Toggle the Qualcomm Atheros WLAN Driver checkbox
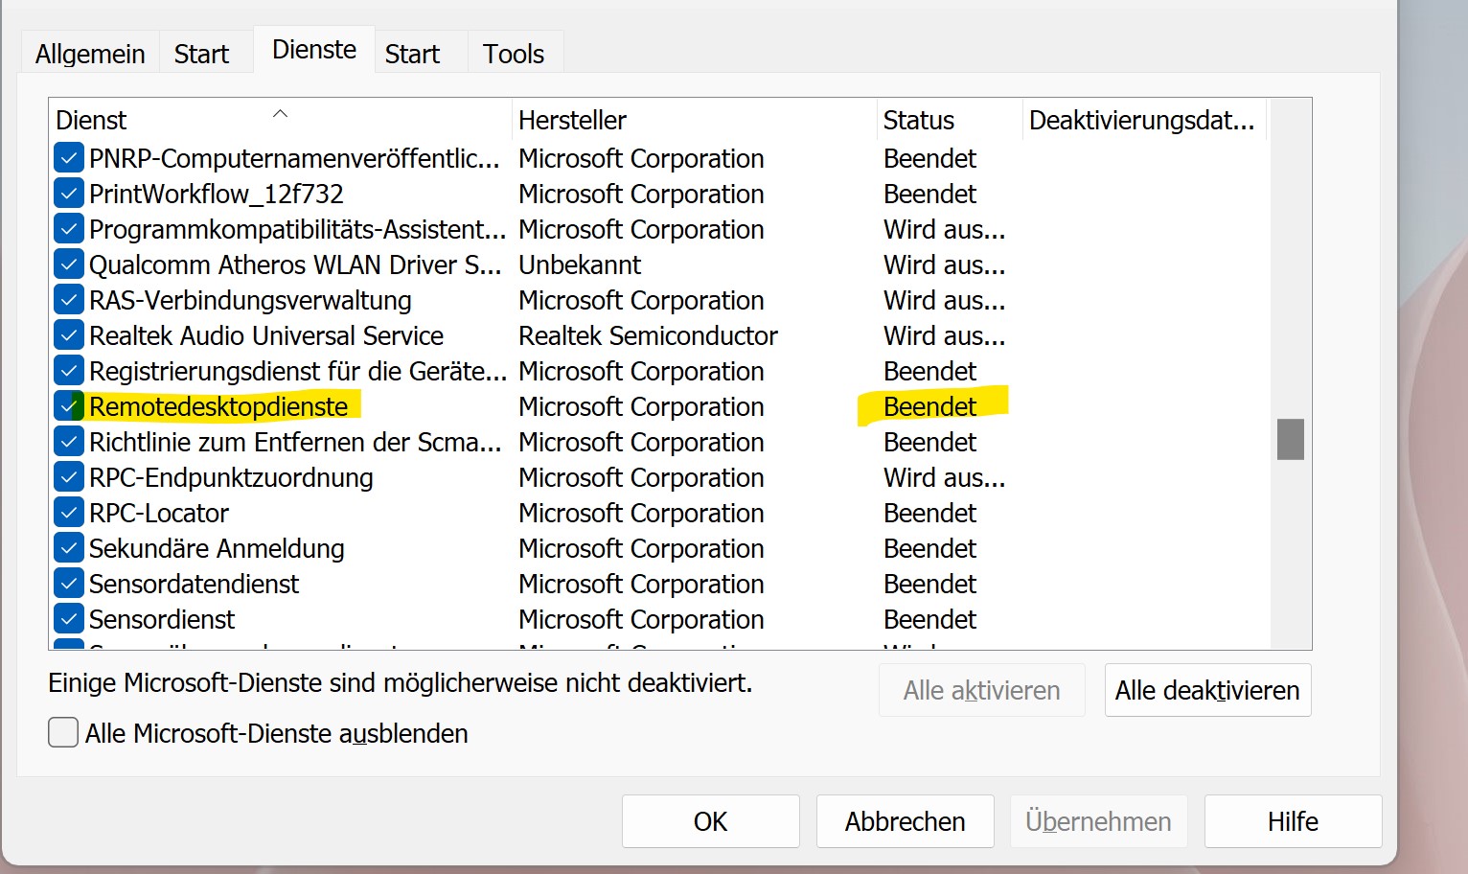This screenshot has height=874, width=1468. pos(68,264)
